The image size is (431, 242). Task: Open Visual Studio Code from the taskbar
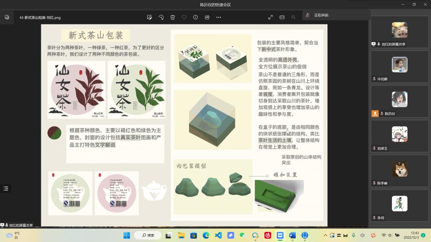(218, 235)
